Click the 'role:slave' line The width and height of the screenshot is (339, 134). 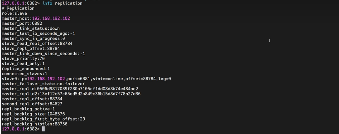click(14, 13)
